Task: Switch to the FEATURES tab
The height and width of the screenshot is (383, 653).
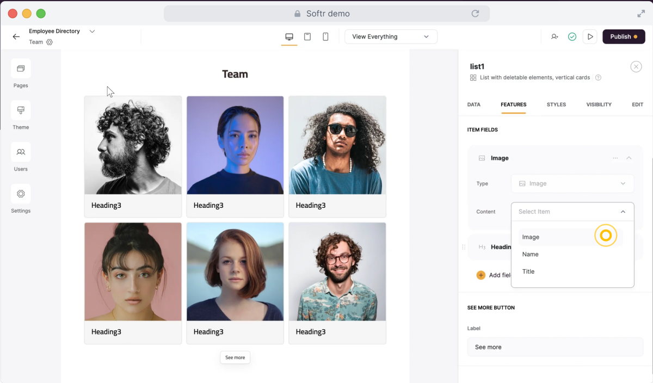Action: point(514,104)
